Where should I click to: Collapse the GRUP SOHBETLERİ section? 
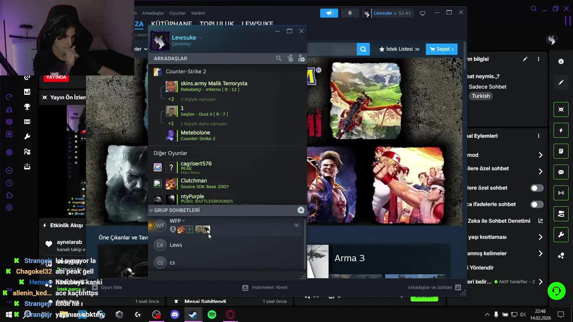(x=151, y=210)
